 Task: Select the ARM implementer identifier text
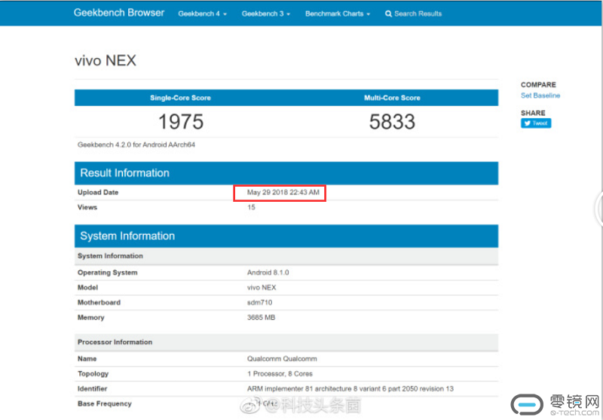[x=350, y=388]
